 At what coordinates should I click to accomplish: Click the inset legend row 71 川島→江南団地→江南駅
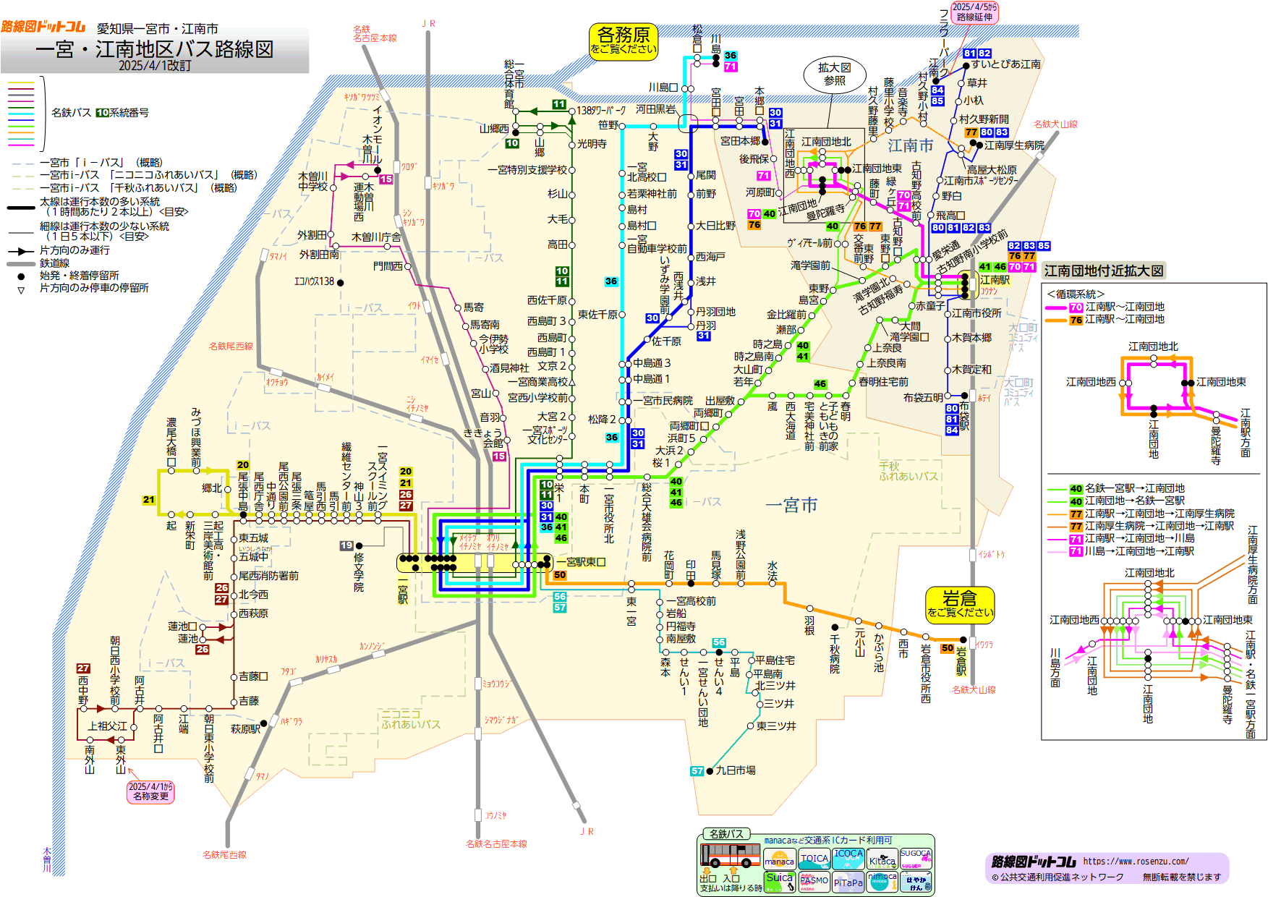(1122, 551)
